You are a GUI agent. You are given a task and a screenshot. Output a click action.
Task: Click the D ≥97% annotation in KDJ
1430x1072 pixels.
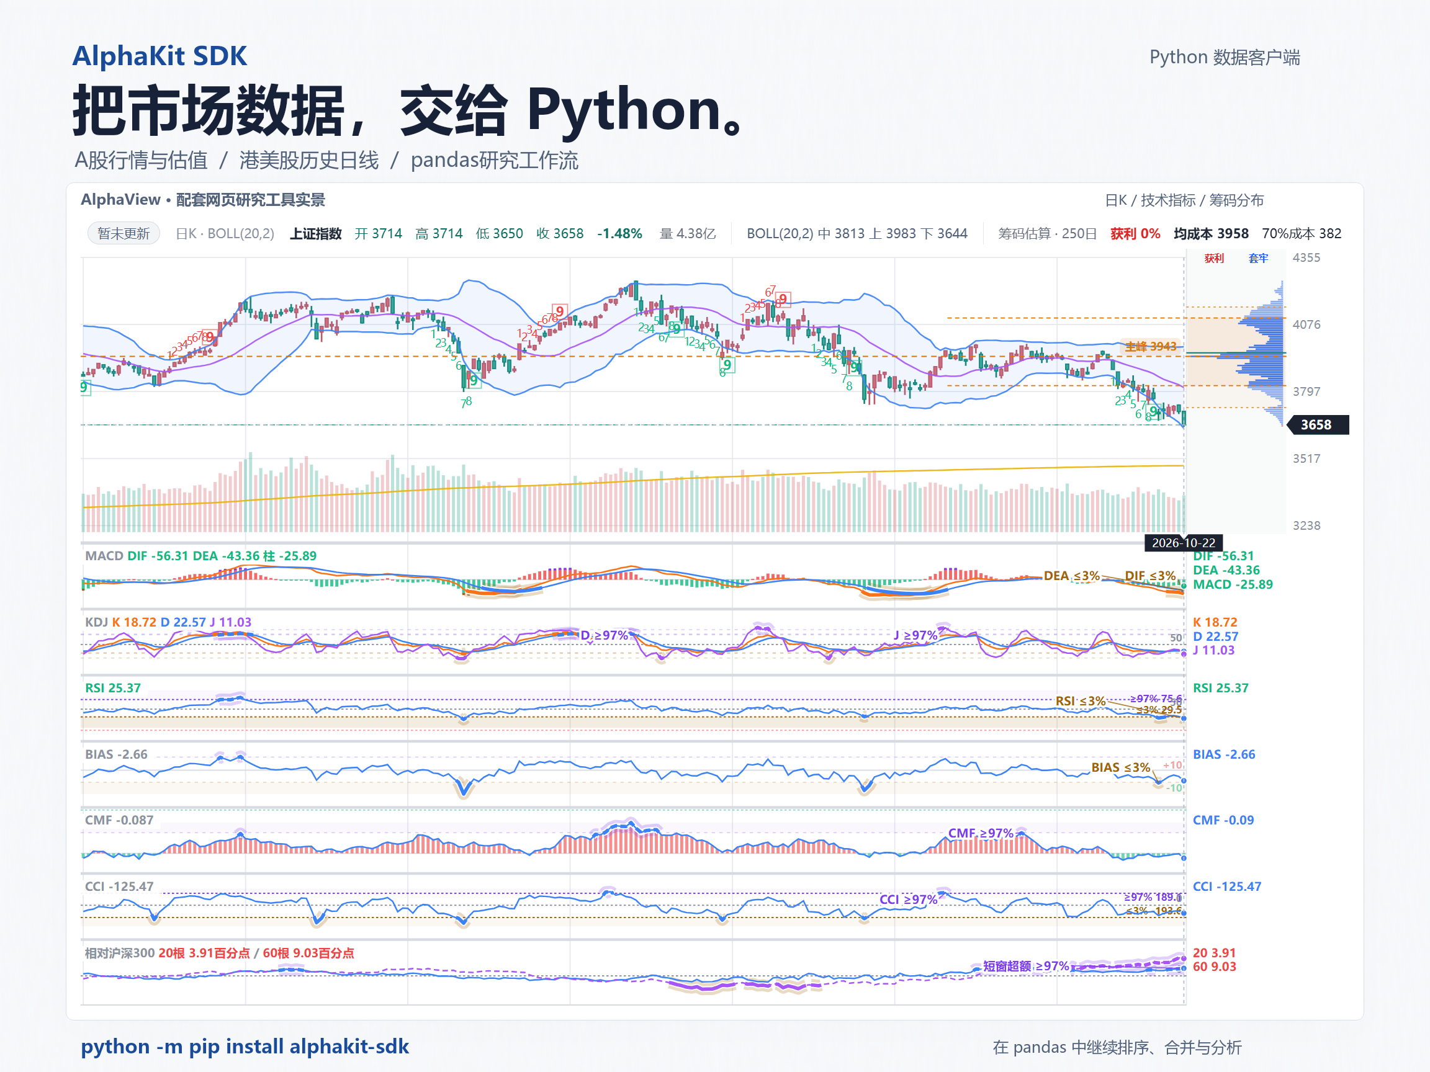tap(604, 635)
